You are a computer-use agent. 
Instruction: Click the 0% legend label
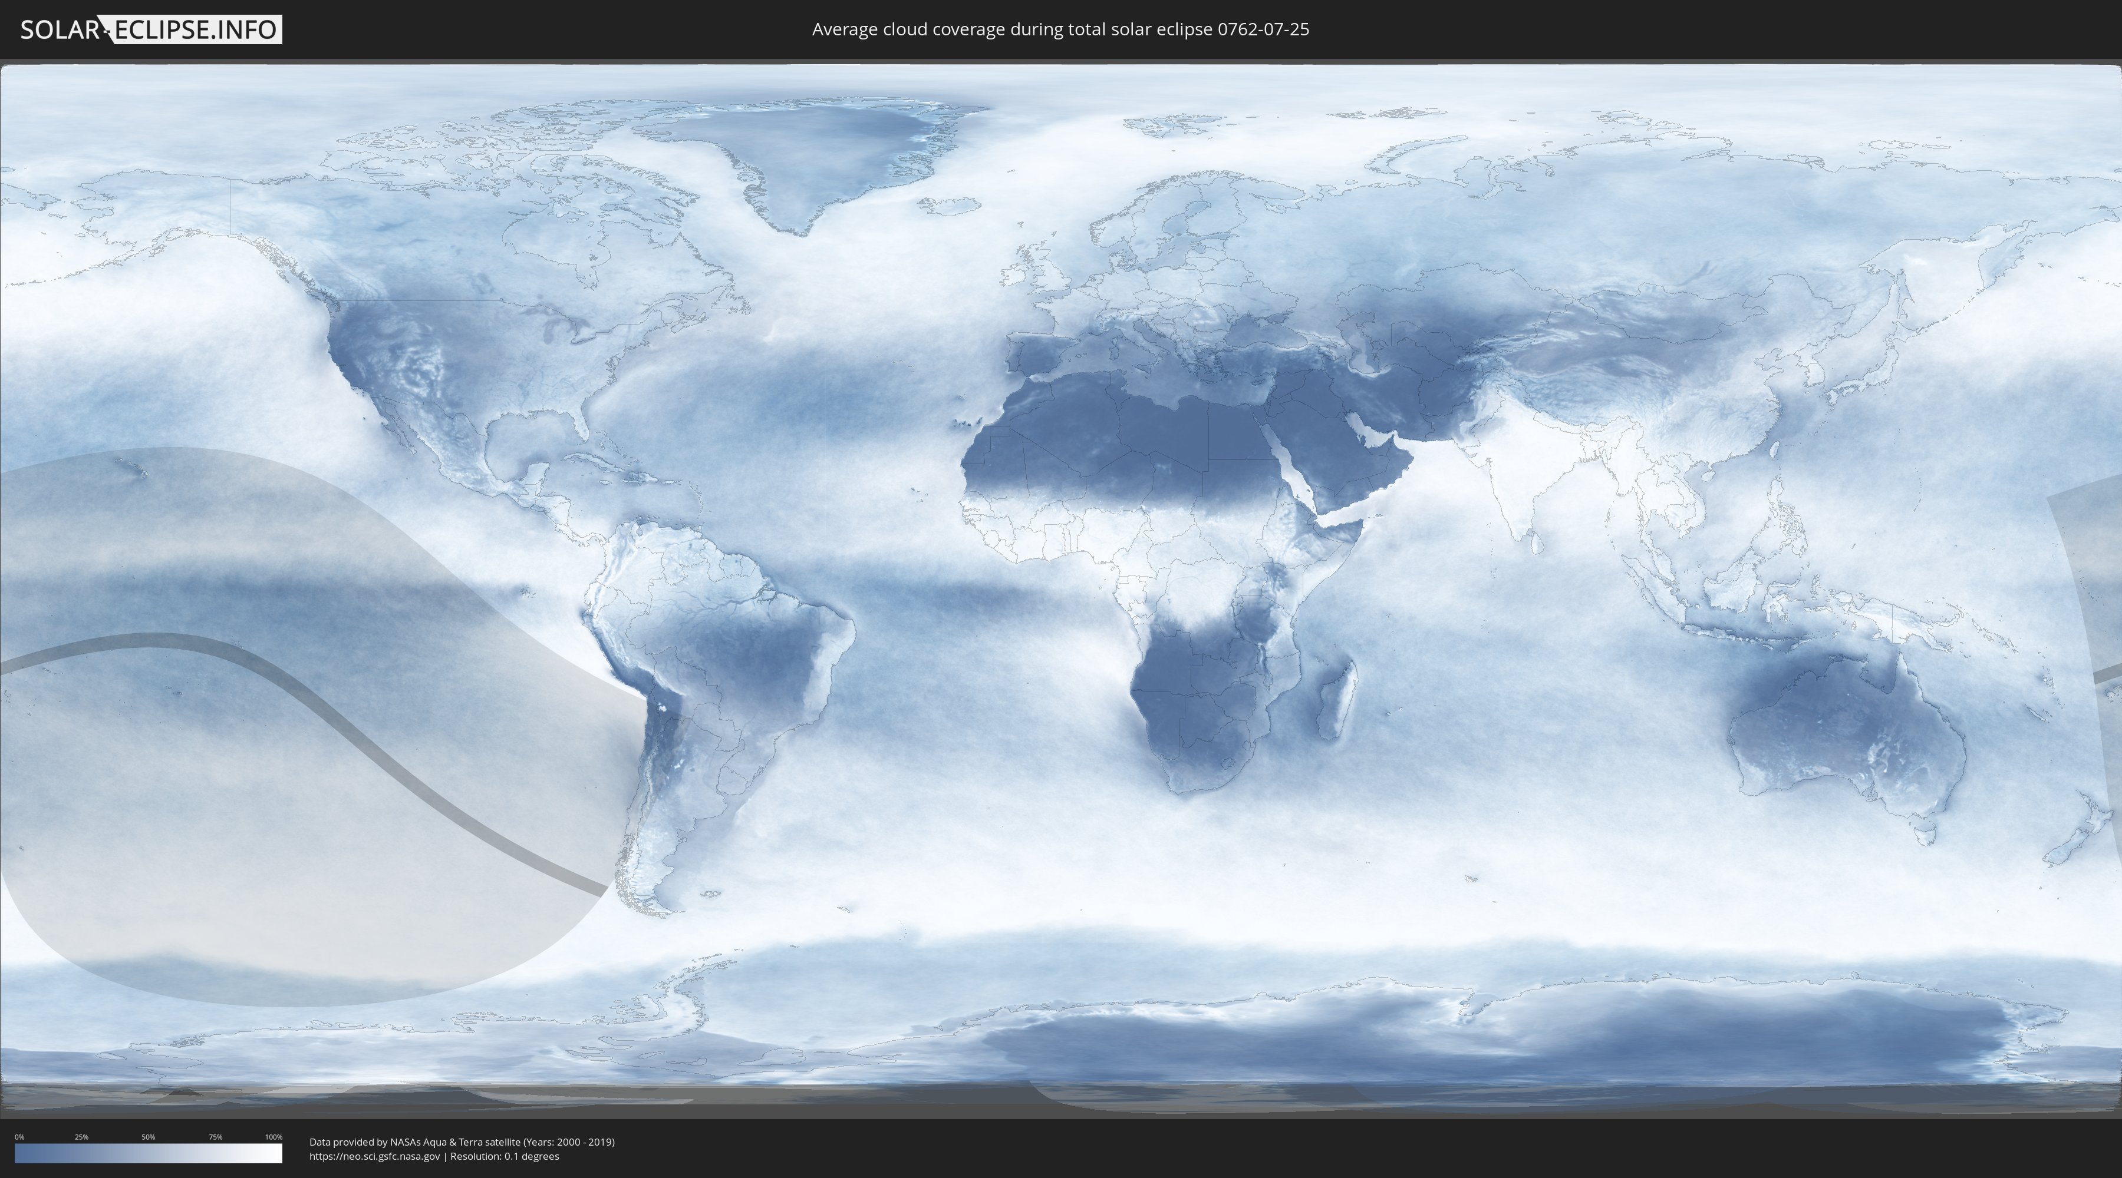[19, 1137]
